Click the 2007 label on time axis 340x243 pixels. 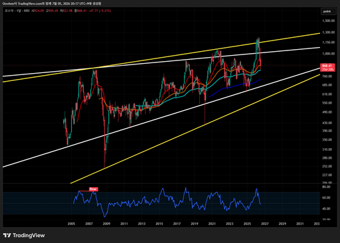[x=89, y=224]
